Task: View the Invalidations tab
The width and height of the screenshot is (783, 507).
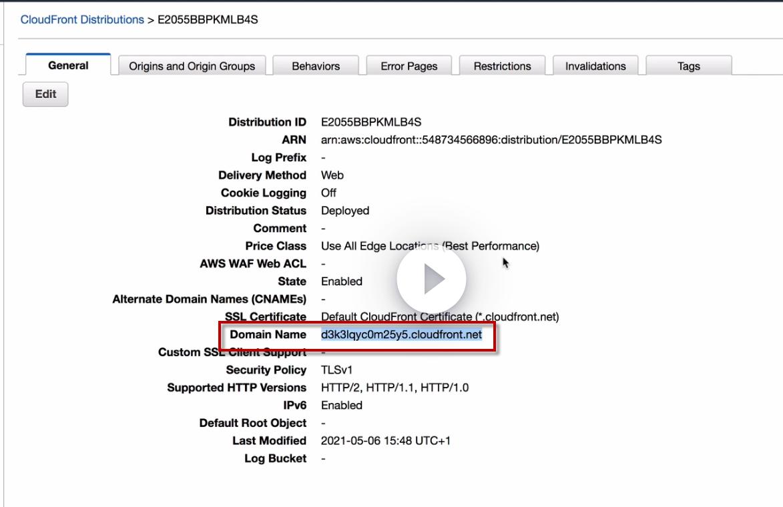Action: pyautogui.click(x=595, y=66)
